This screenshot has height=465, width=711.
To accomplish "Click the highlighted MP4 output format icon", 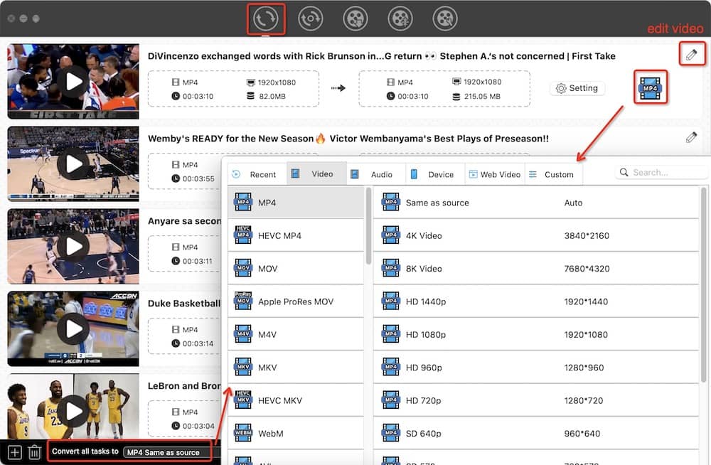I will click(651, 87).
